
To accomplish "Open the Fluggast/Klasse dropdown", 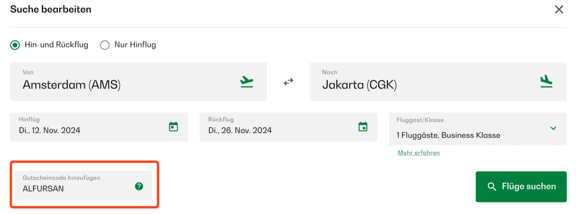I will coord(471,129).
